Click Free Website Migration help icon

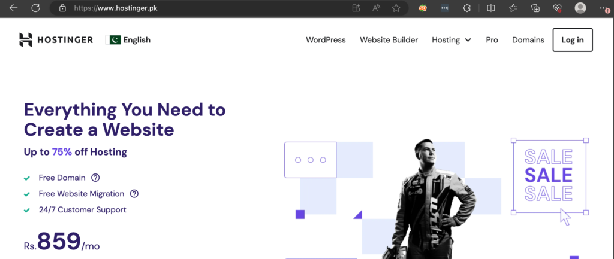point(134,194)
